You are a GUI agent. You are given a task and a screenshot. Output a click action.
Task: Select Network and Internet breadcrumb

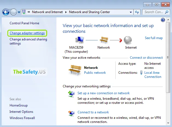[x=47, y=12]
